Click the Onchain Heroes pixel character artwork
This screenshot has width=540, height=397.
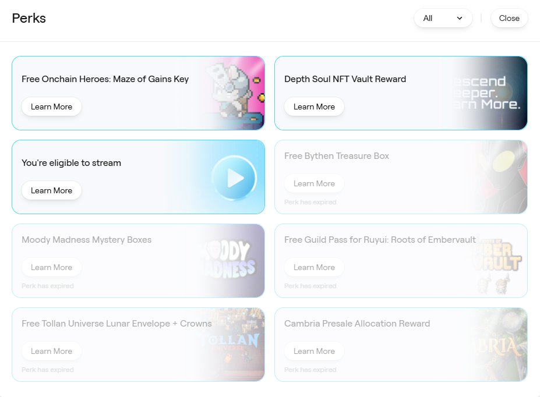tap(236, 93)
